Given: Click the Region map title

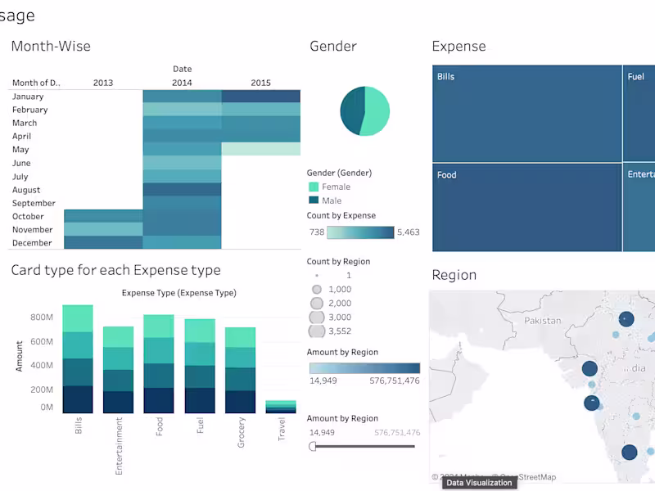Looking at the screenshot, I should tap(454, 275).
